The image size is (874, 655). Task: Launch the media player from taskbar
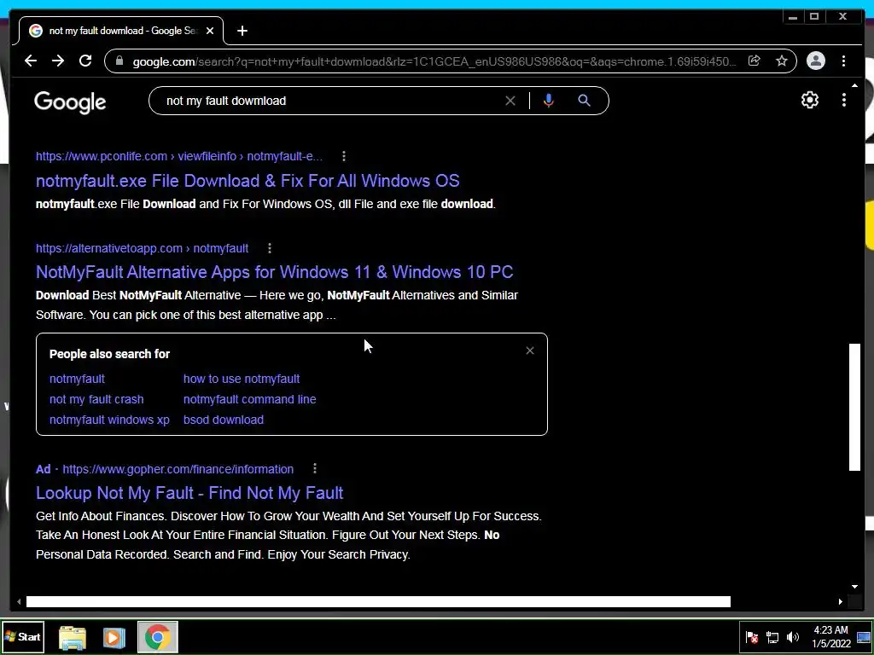[114, 638]
